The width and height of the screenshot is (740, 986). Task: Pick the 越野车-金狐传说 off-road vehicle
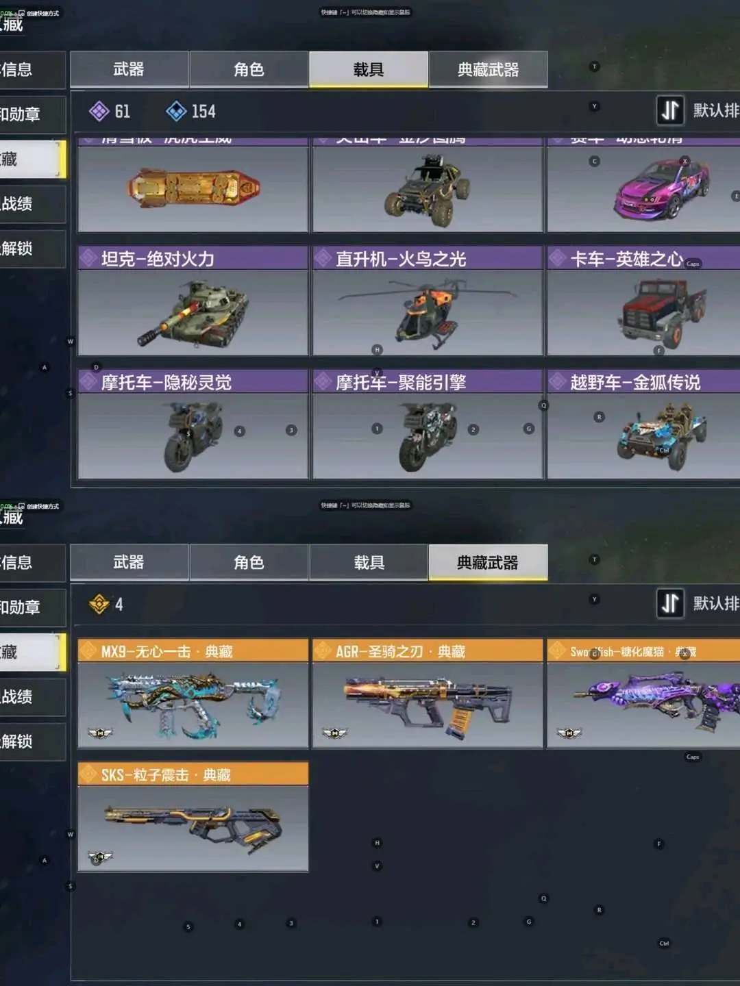643,424
